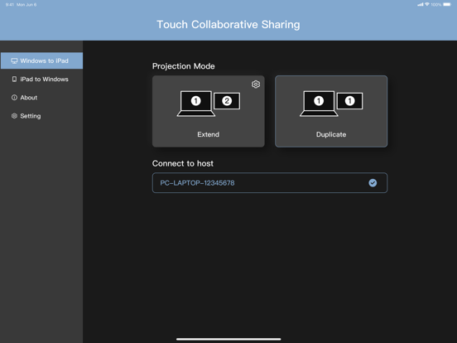The height and width of the screenshot is (343, 457).
Task: Switch to Windows to iPad tab
Action: (41, 60)
